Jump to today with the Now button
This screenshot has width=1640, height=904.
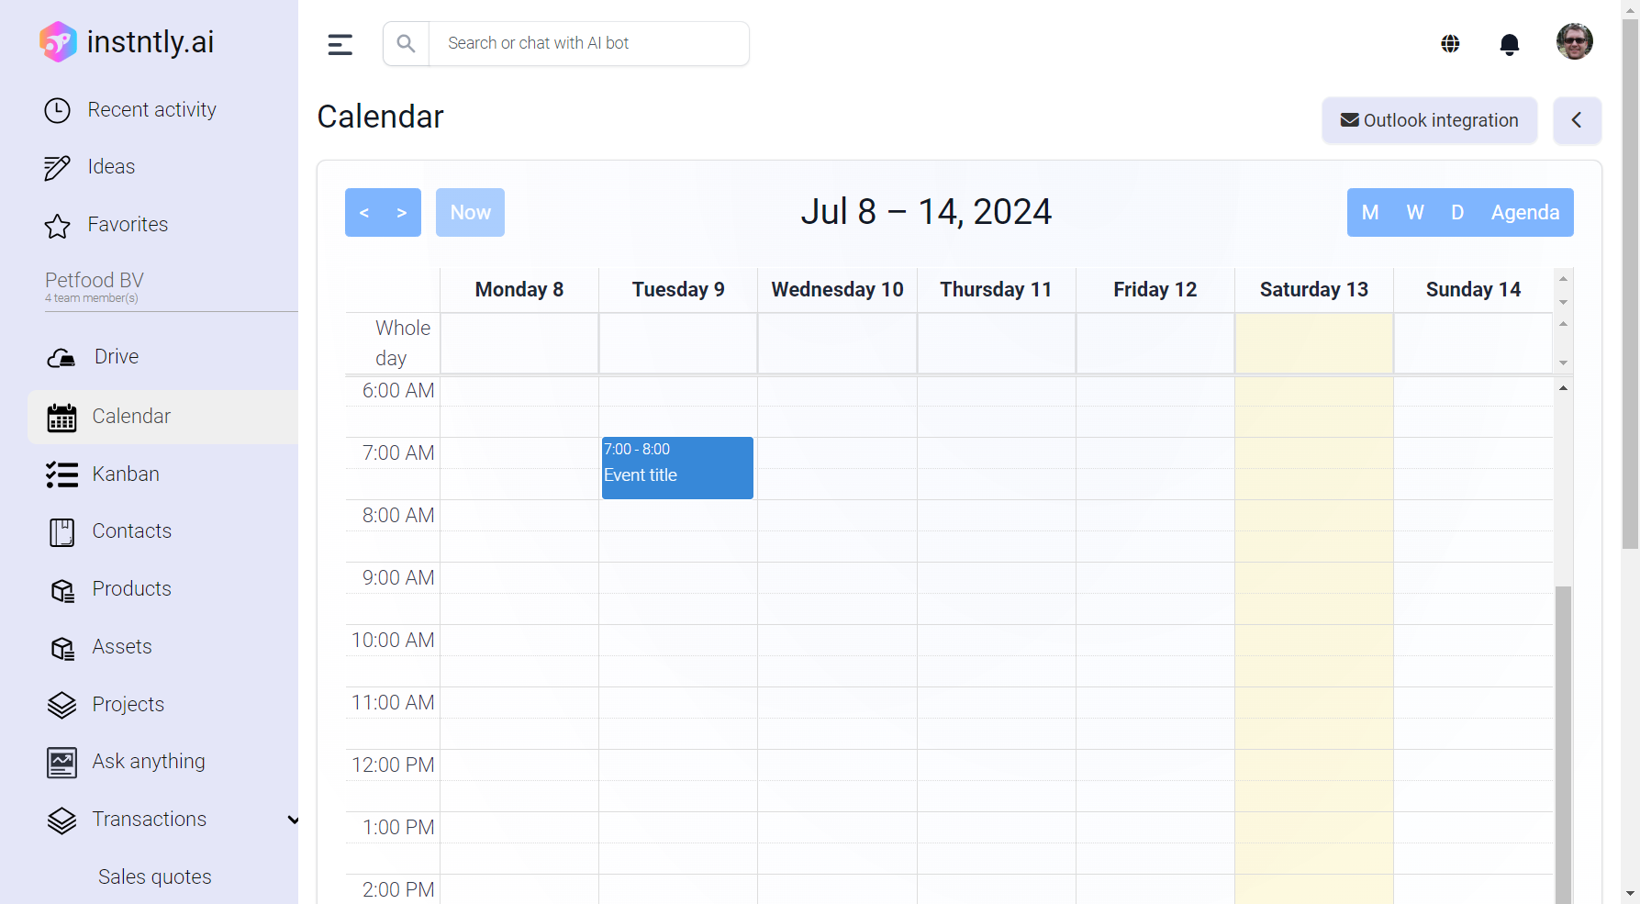[470, 213]
